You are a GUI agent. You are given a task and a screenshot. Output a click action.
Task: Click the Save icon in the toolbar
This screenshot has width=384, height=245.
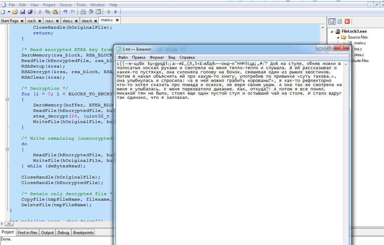23,12
